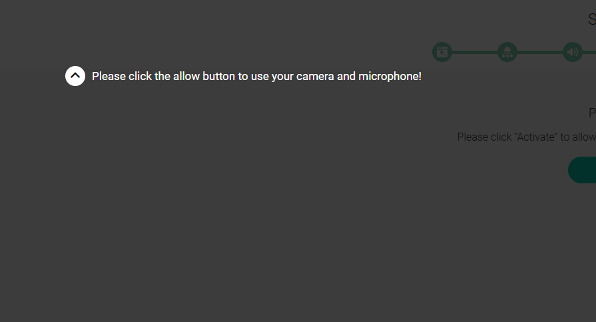Click the partially visible dark green Activate button
Image resolution: width=596 pixels, height=322 pixels.
[582, 170]
